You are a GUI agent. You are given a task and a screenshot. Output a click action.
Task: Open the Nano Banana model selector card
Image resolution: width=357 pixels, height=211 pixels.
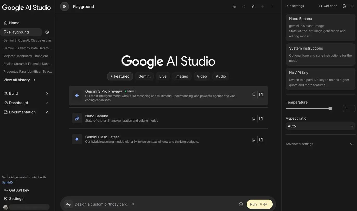tap(320, 27)
